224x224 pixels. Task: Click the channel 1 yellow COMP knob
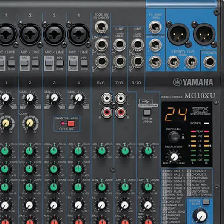click(6, 123)
